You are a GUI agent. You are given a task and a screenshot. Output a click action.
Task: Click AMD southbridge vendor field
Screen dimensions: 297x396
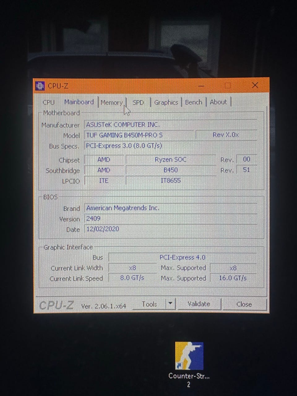tap(104, 170)
